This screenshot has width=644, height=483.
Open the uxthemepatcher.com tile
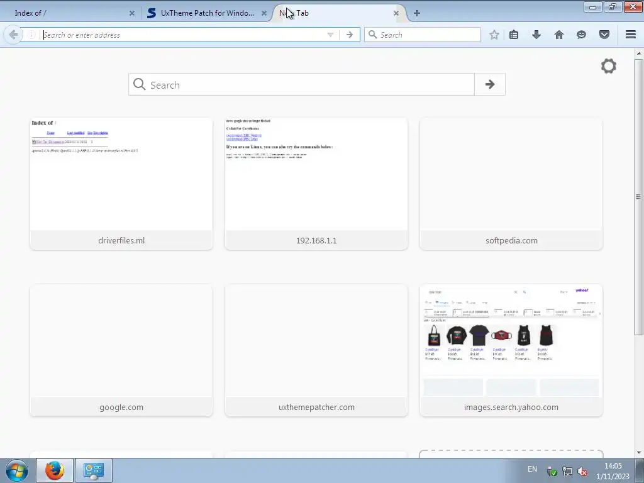[x=316, y=350]
